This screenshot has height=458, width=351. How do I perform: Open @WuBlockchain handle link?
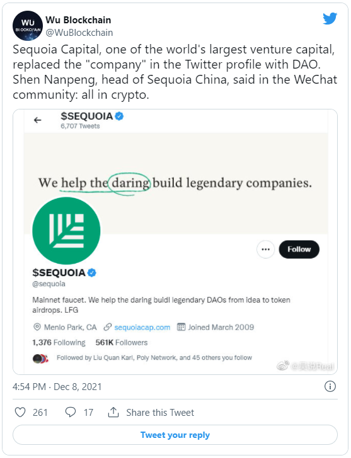(x=79, y=33)
